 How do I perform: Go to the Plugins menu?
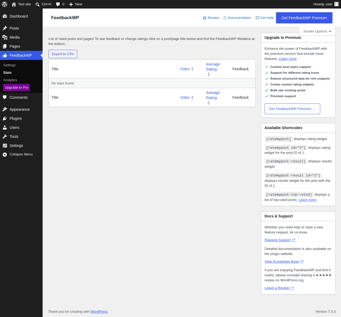[21, 118]
